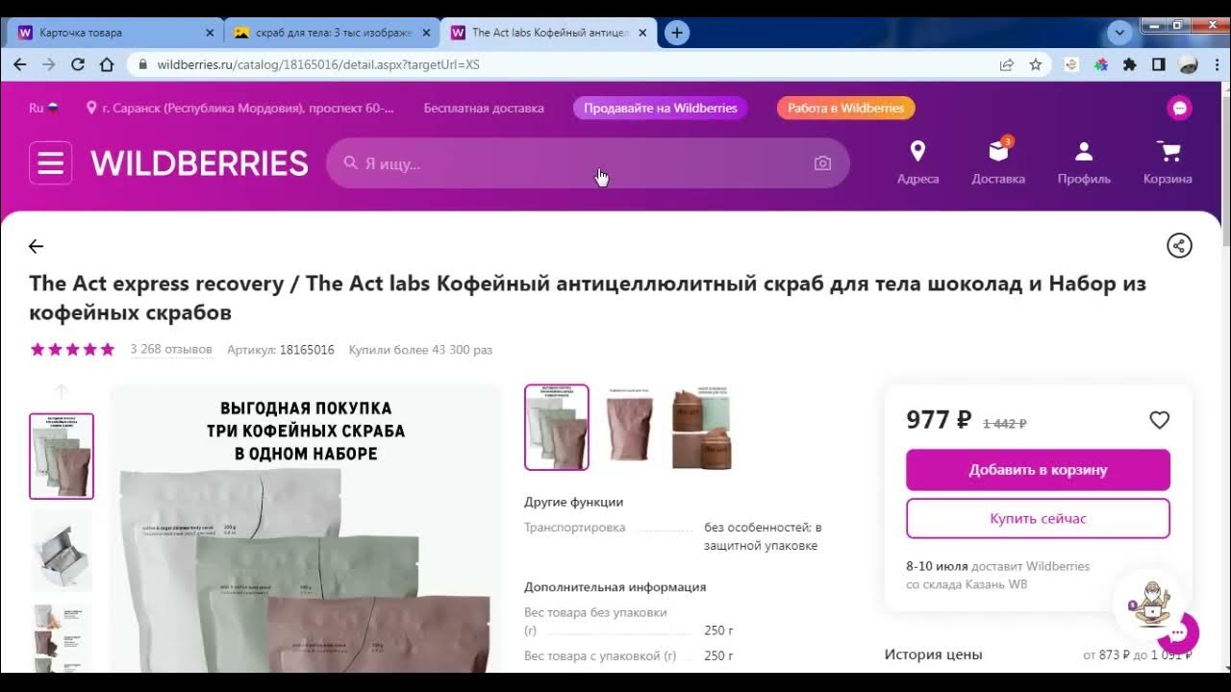Open the floating support chat button

click(x=1178, y=633)
